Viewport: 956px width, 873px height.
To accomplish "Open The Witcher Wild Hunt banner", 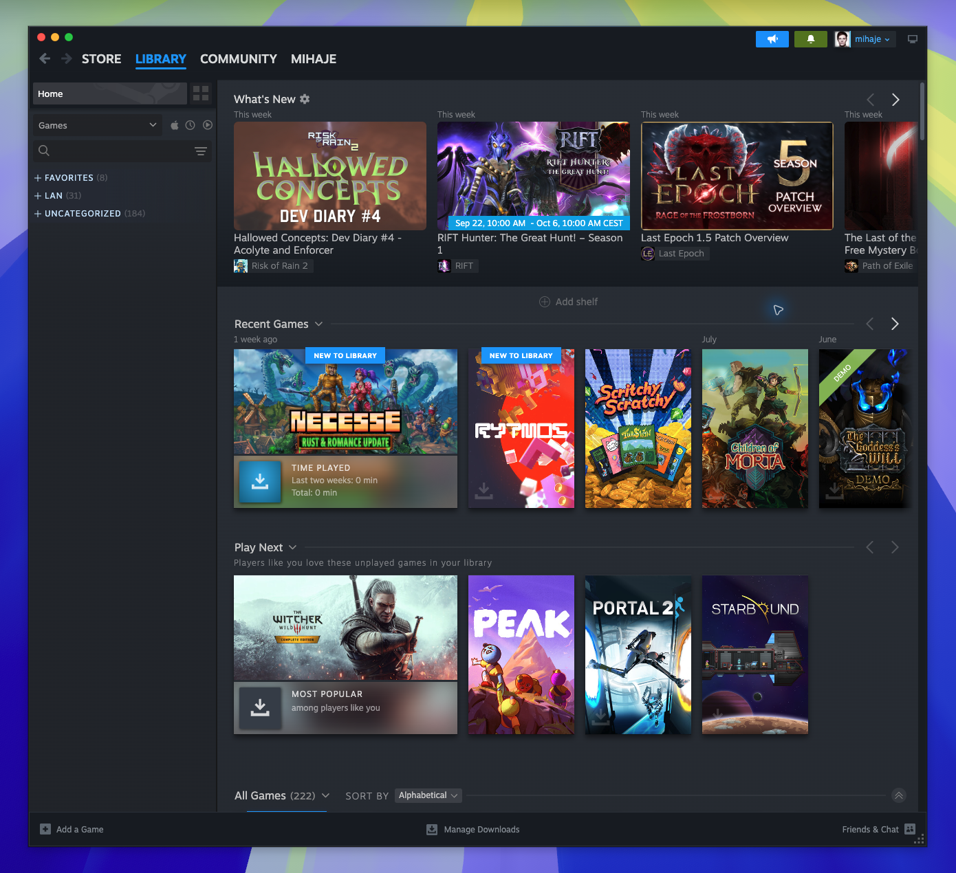I will click(x=345, y=628).
